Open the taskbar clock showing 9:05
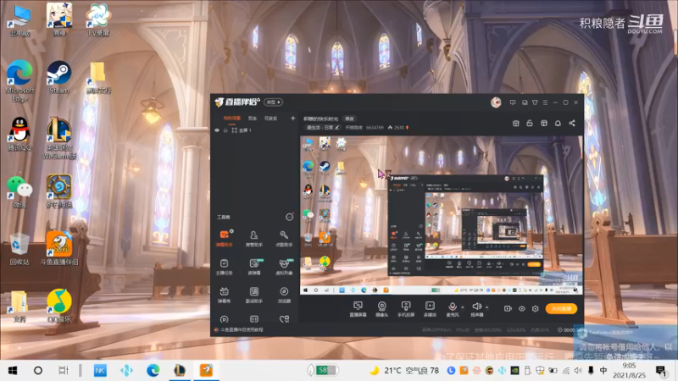Image resolution: width=678 pixels, height=381 pixels. pyautogui.click(x=629, y=371)
